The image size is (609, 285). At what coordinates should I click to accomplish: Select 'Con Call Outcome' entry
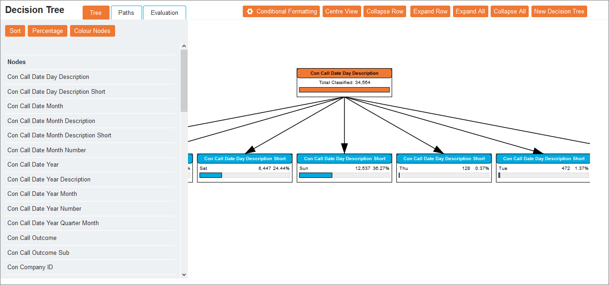click(x=91, y=238)
